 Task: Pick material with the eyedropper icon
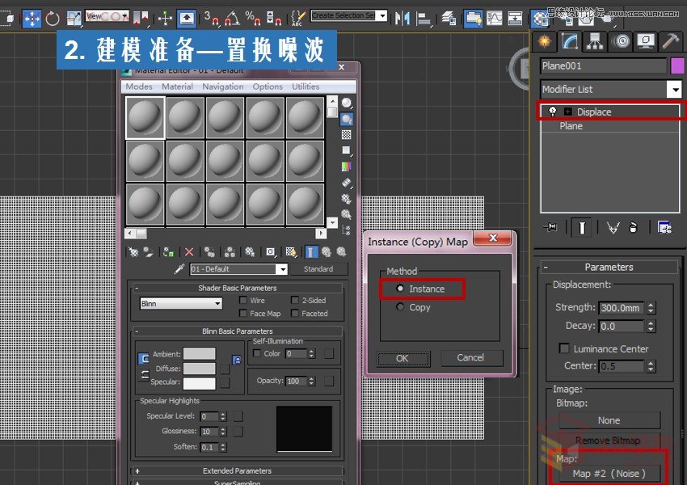[x=179, y=269]
